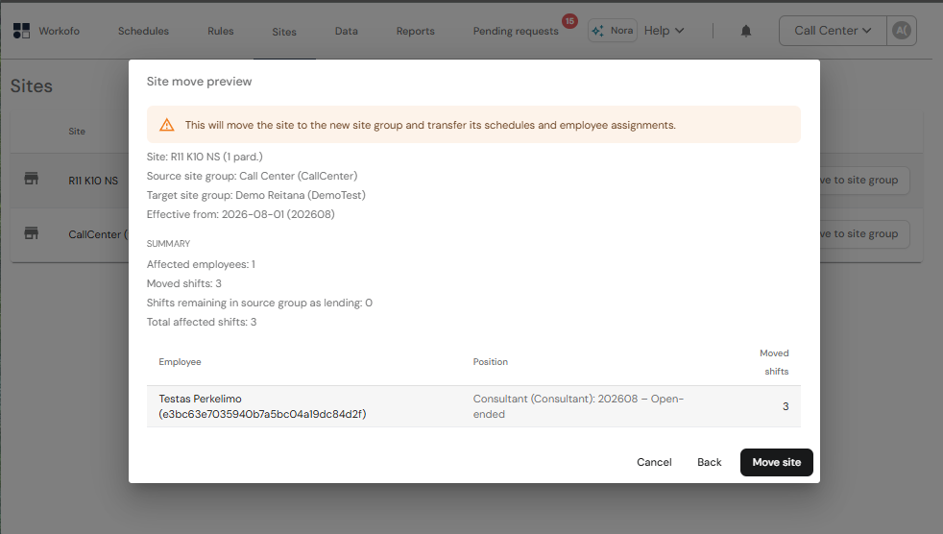Click the moved shifts value 3 cell

(786, 406)
